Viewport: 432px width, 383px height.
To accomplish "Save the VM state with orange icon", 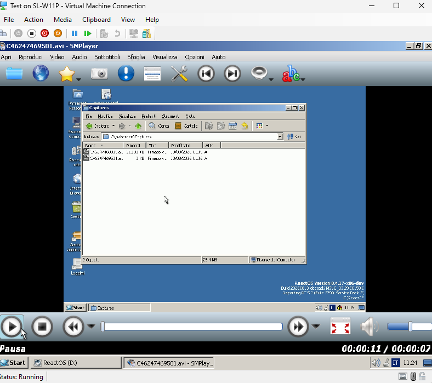I will tap(58, 33).
